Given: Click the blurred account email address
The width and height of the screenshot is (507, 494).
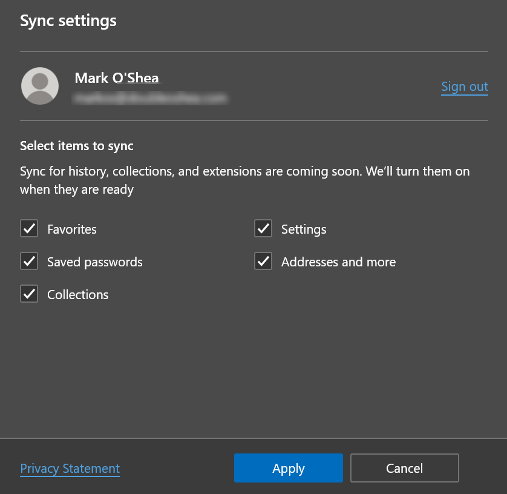Looking at the screenshot, I should (149, 97).
